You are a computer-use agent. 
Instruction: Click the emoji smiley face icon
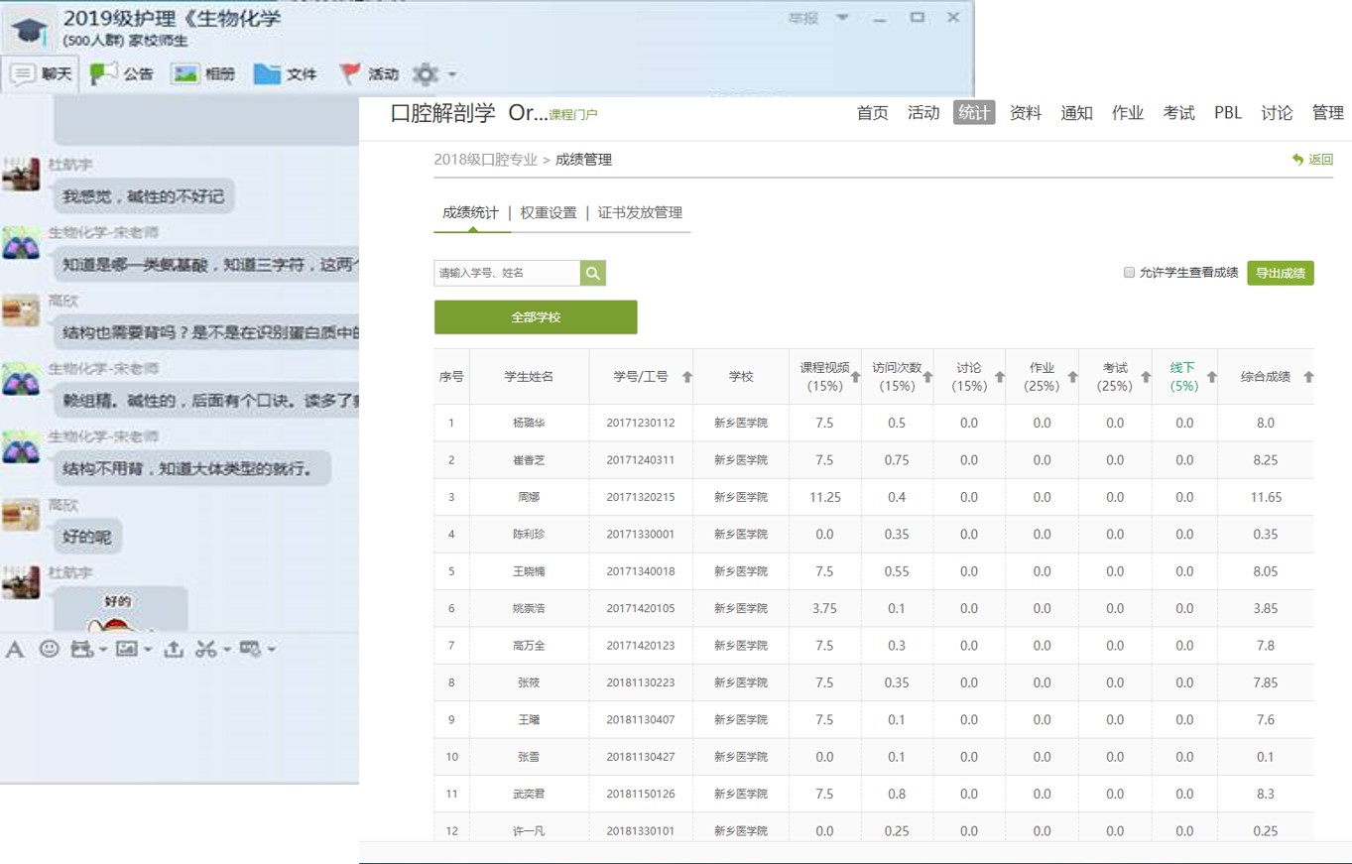coord(49,649)
